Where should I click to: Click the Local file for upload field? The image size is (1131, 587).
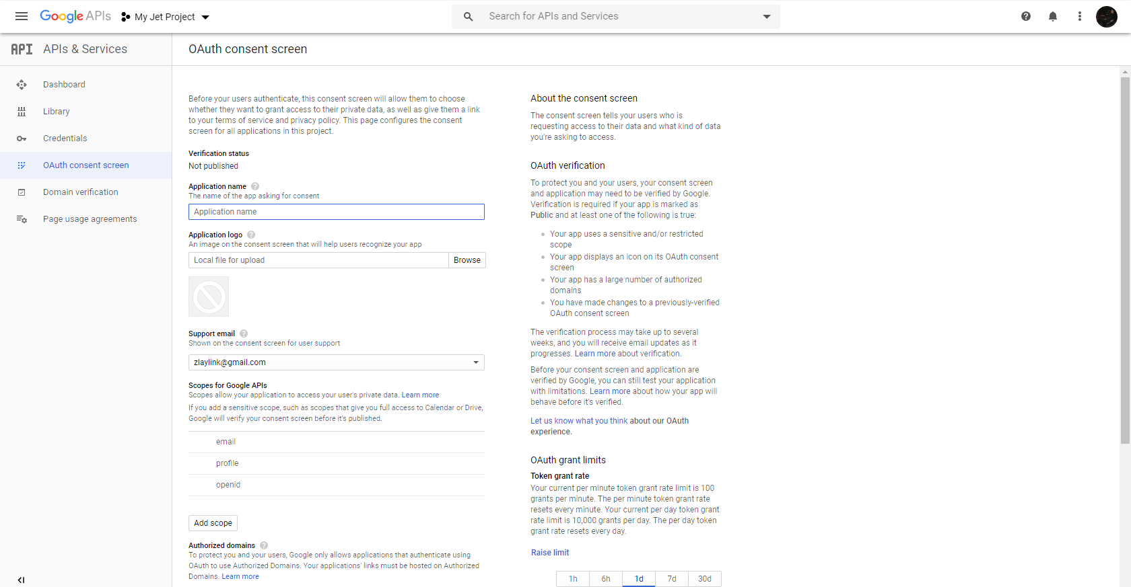[318, 260]
